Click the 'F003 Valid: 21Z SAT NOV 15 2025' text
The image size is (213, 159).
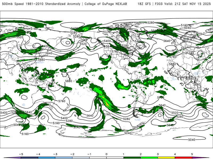pos(183,4)
